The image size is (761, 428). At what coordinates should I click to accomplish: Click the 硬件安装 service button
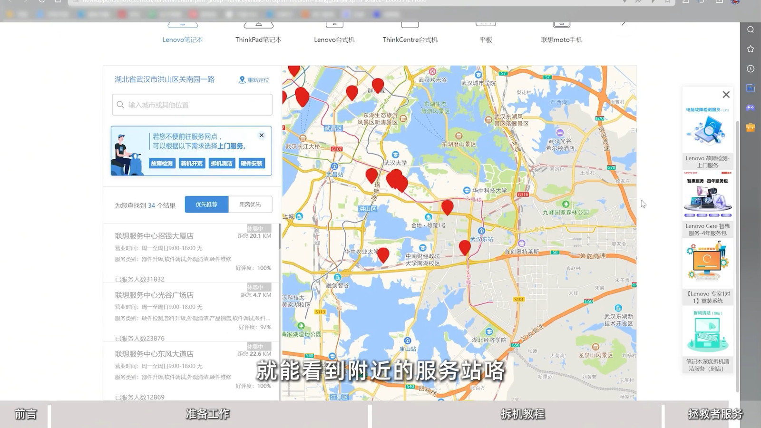pos(252,163)
